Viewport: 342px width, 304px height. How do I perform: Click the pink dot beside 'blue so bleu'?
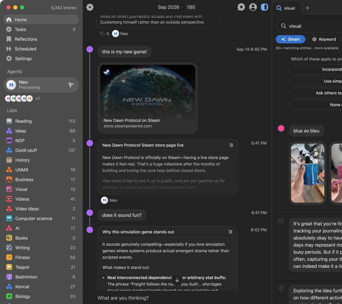[281, 129]
